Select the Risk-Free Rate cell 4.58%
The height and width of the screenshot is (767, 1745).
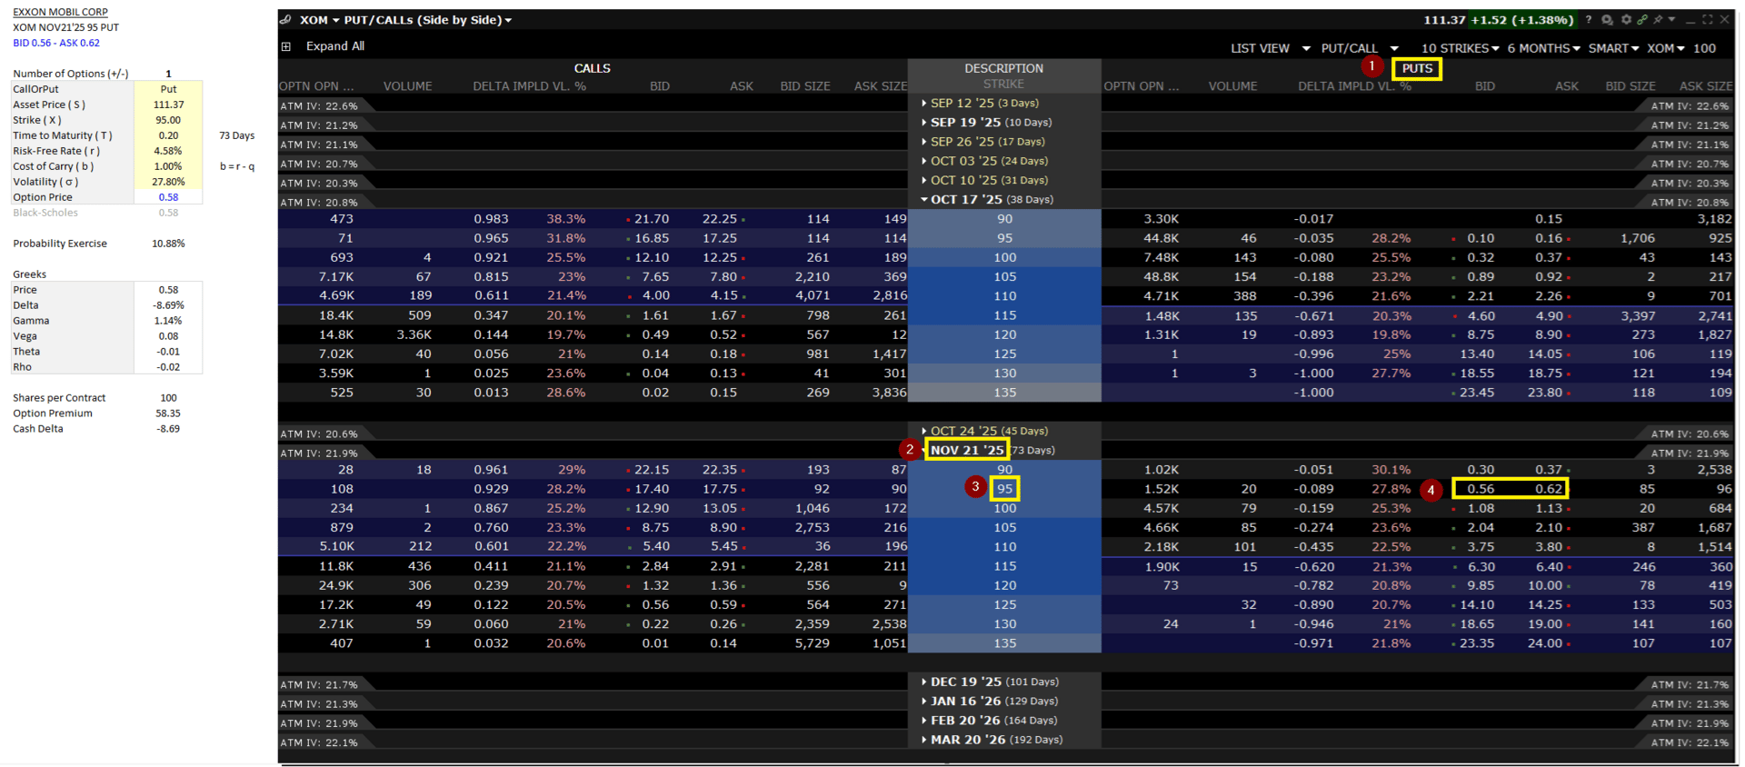pyautogui.click(x=168, y=151)
